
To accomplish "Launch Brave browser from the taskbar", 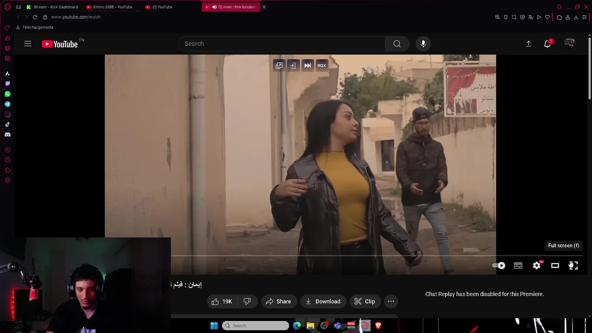I will click(378, 326).
